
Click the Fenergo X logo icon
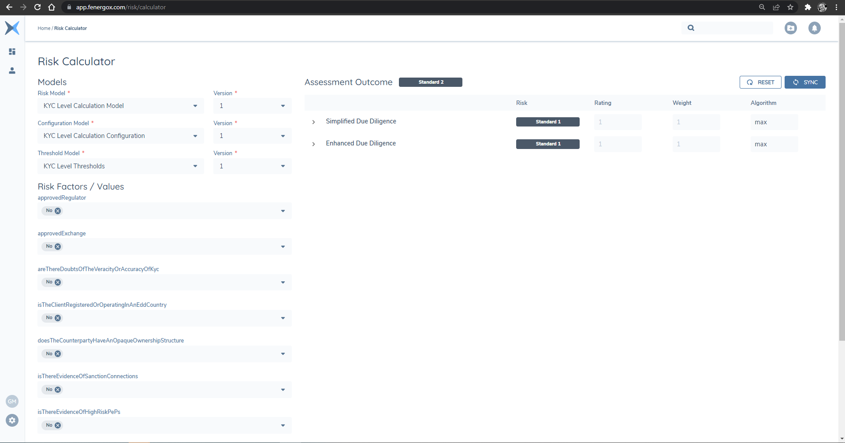[12, 28]
